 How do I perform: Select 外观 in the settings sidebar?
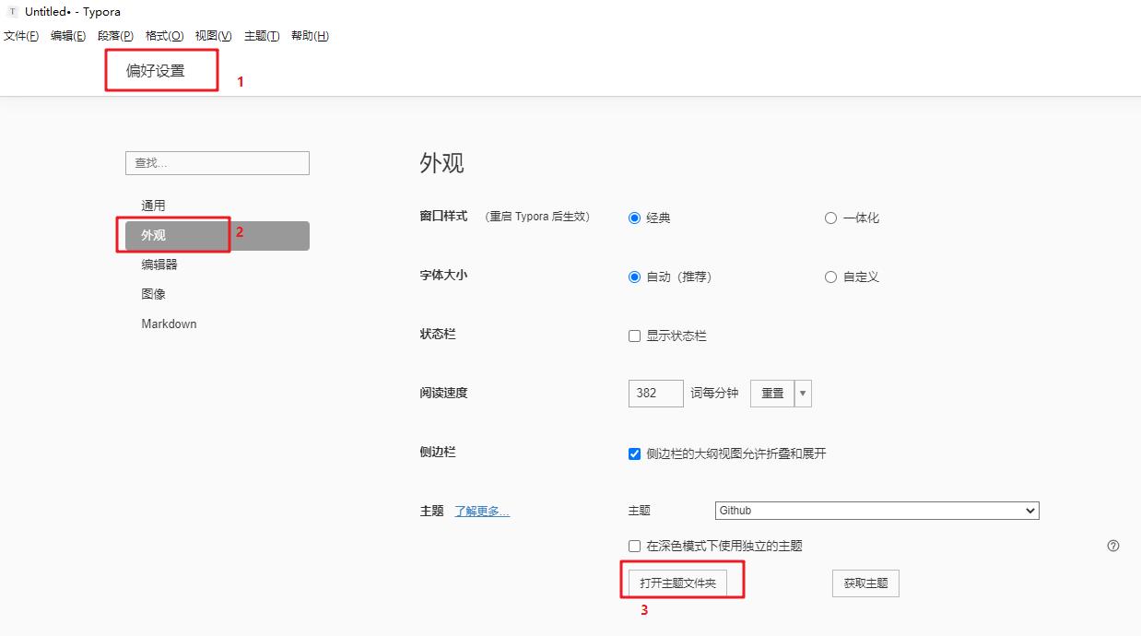point(218,236)
